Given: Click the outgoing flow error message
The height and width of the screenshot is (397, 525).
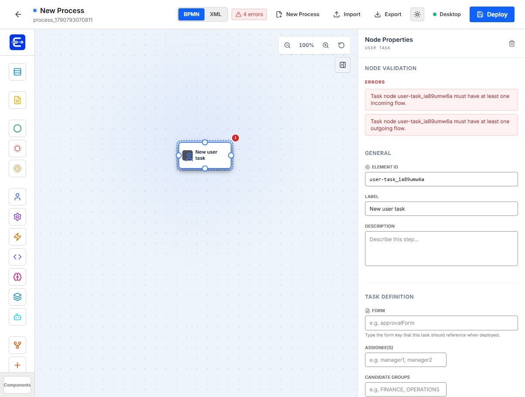Looking at the screenshot, I should (x=441, y=125).
